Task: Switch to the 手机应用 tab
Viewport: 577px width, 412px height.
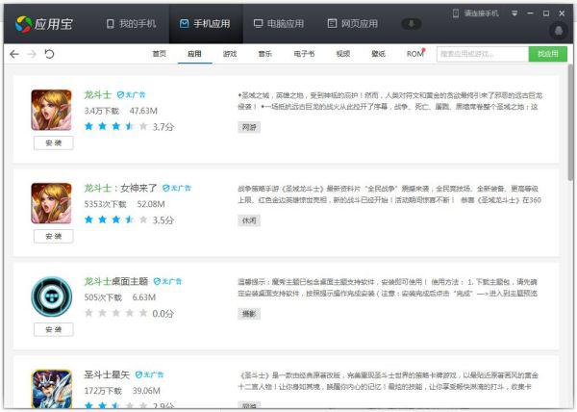Action: point(206,24)
